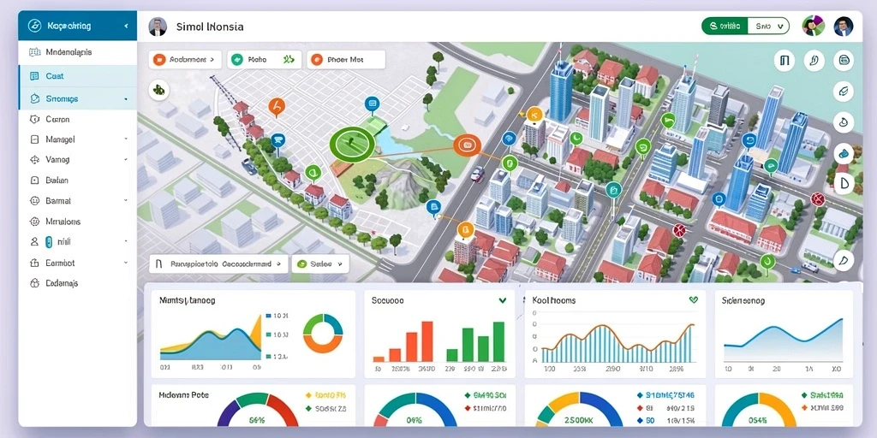This screenshot has width=877, height=438.
Task: Click the orange map pin near the crane
Action: [x=277, y=106]
